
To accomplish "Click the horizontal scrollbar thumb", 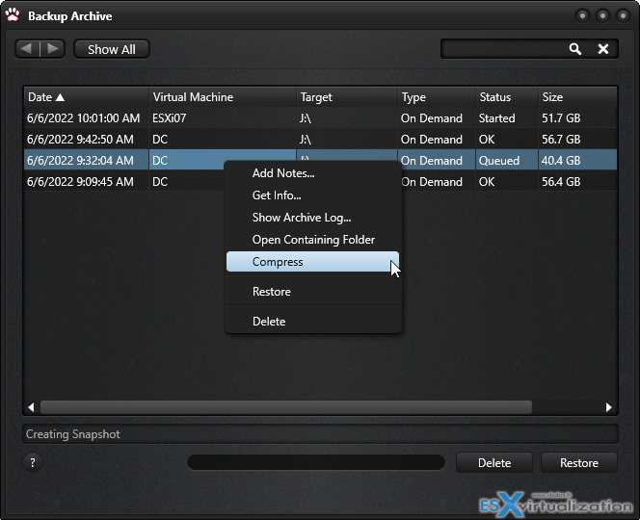I will 286,407.
